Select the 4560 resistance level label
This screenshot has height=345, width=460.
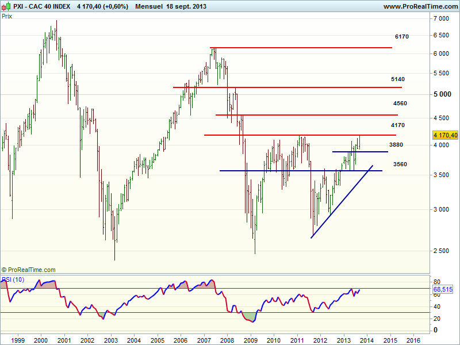(400, 103)
